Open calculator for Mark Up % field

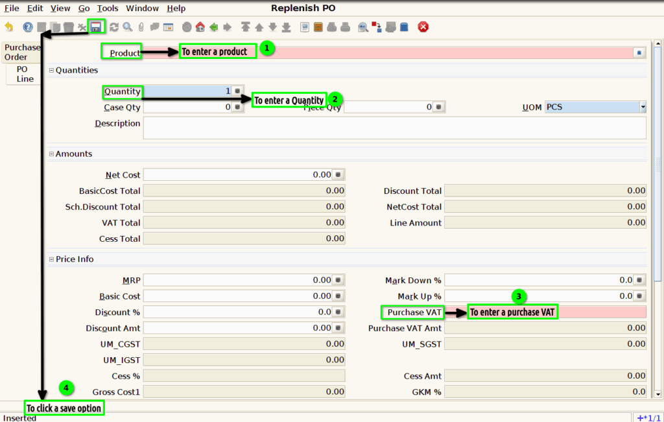click(639, 296)
